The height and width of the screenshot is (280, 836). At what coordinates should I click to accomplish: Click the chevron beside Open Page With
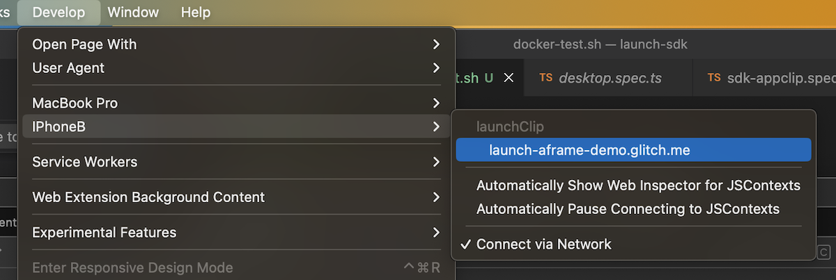pyautogui.click(x=436, y=44)
